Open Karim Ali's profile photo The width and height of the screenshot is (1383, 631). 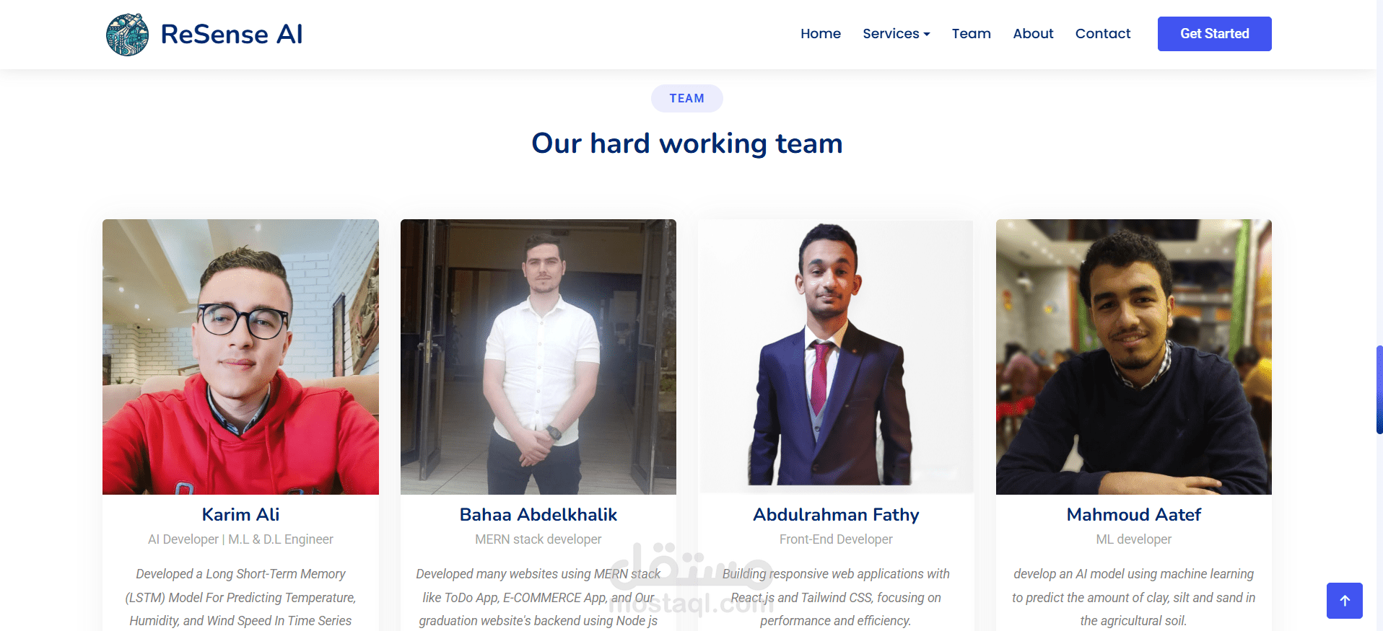pos(240,357)
